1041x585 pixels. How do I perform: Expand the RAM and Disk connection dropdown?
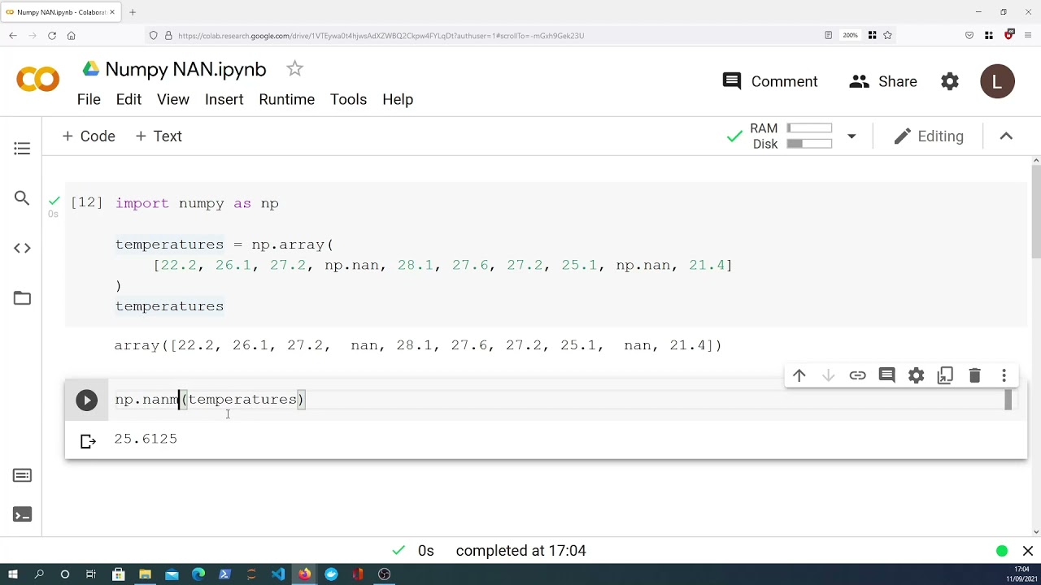coord(852,136)
